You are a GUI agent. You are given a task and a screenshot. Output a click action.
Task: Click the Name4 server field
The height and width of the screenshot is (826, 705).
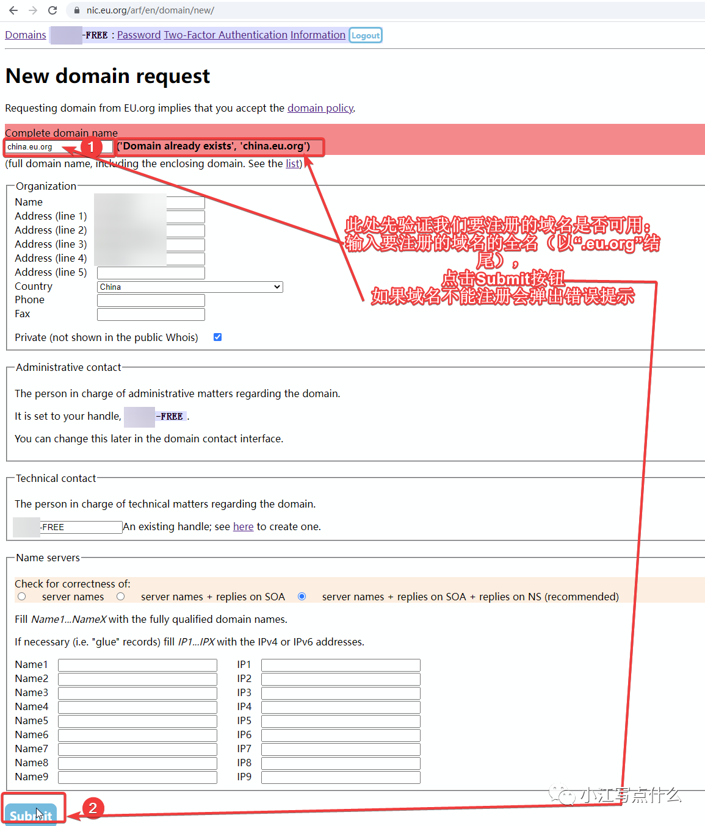coord(137,707)
